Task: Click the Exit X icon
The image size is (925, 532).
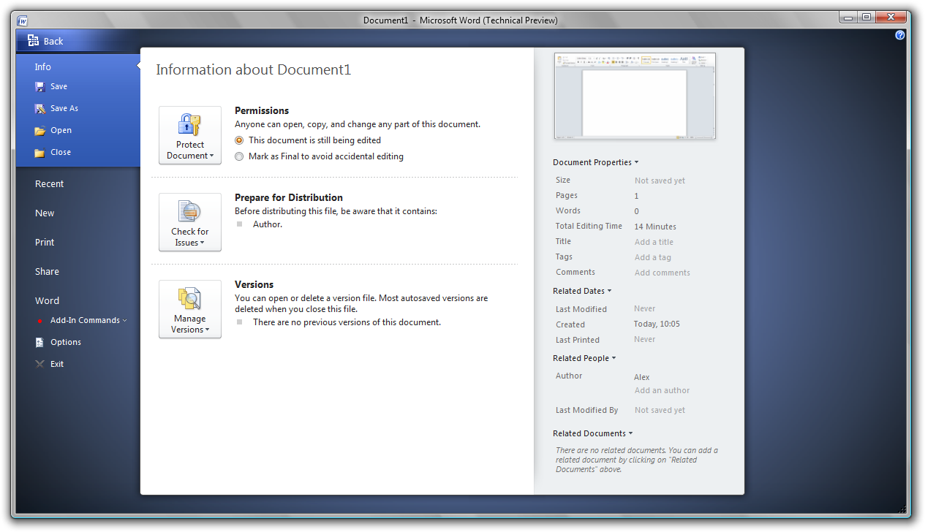Action: tap(39, 364)
